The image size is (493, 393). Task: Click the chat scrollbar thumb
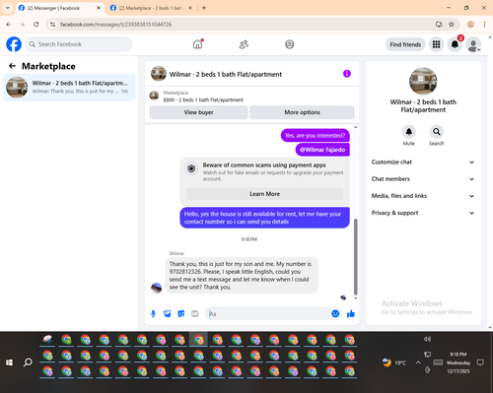point(355,257)
